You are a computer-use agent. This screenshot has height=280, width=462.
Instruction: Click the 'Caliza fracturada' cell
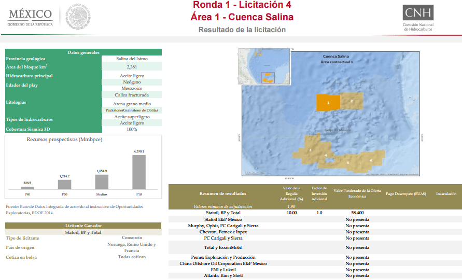point(132,95)
